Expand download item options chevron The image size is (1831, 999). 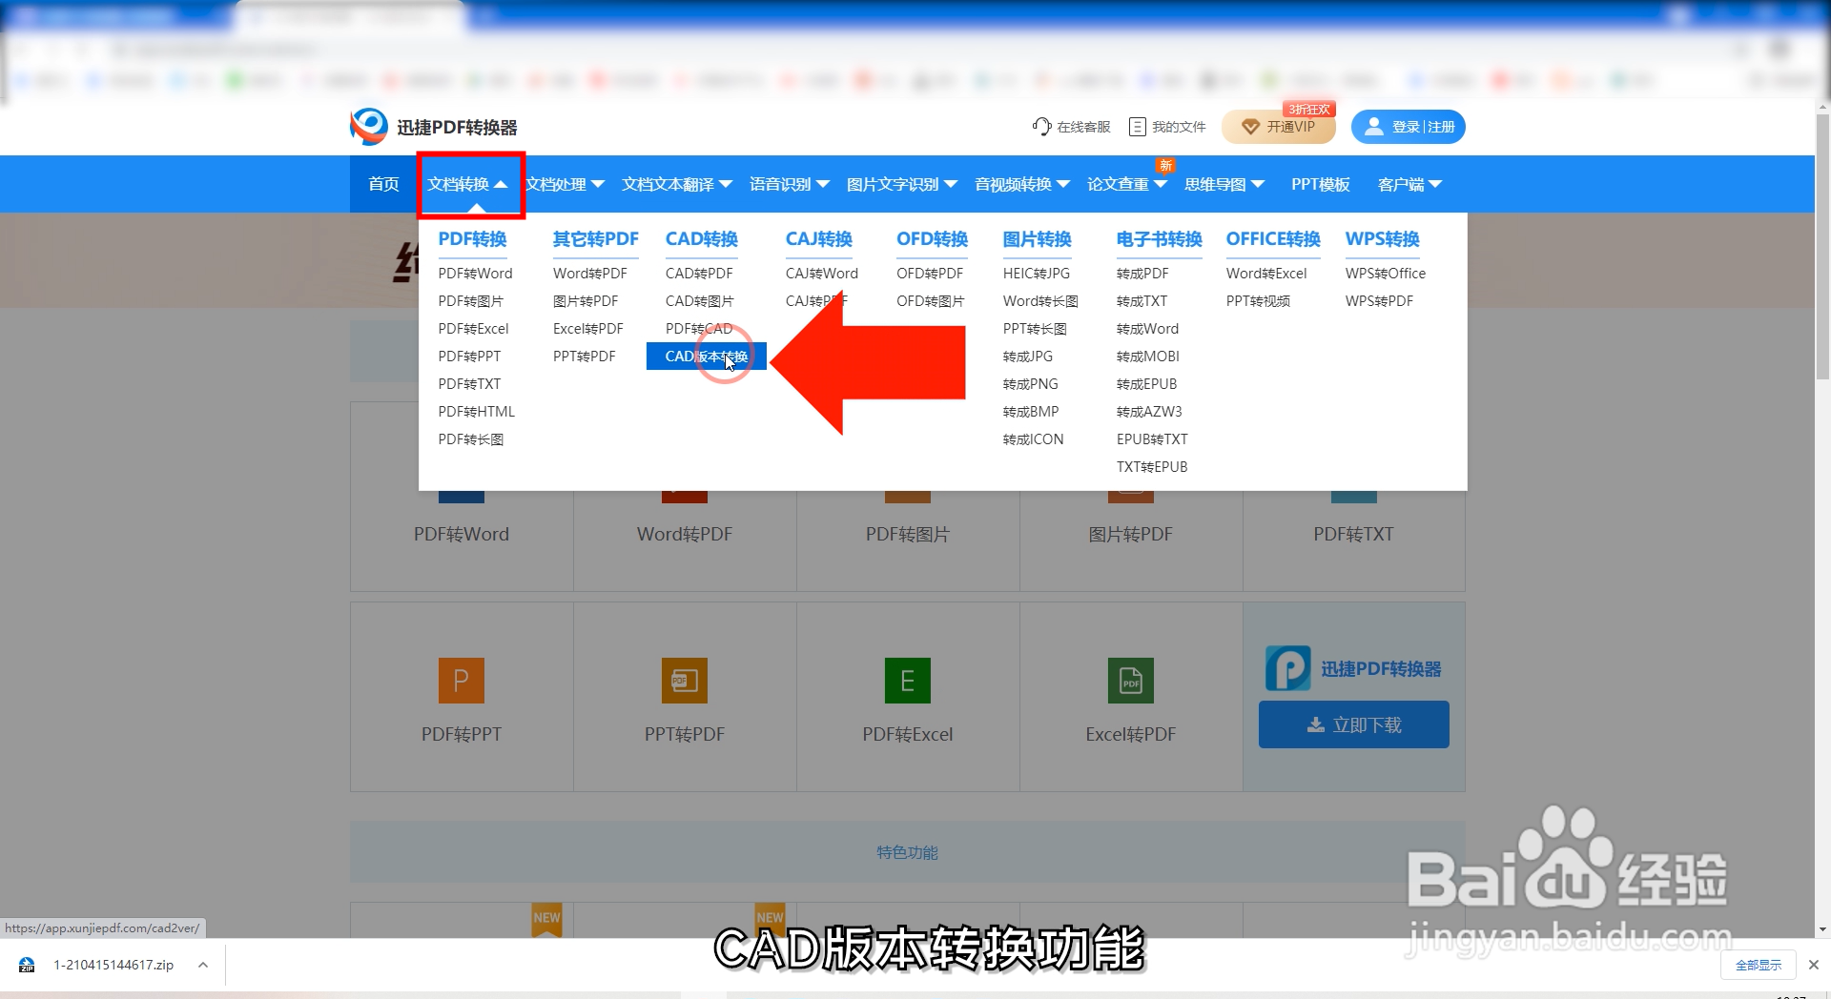click(x=203, y=965)
